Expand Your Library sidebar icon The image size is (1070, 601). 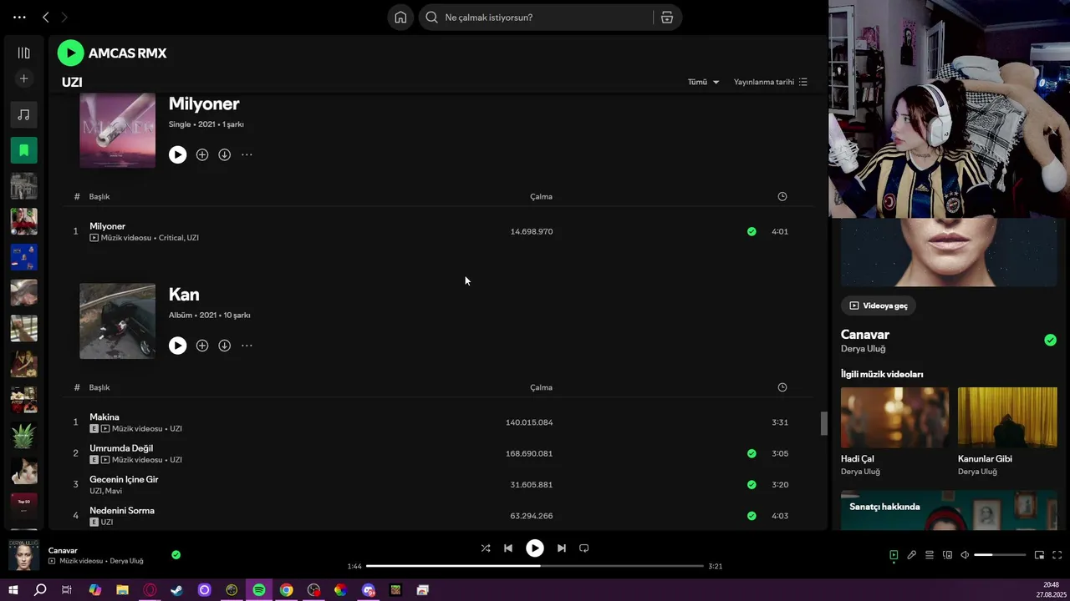(23, 53)
